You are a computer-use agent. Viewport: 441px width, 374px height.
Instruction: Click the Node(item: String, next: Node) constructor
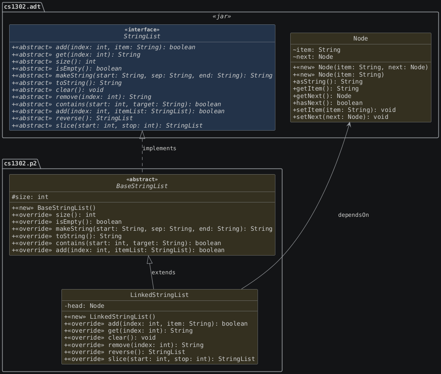point(360,67)
